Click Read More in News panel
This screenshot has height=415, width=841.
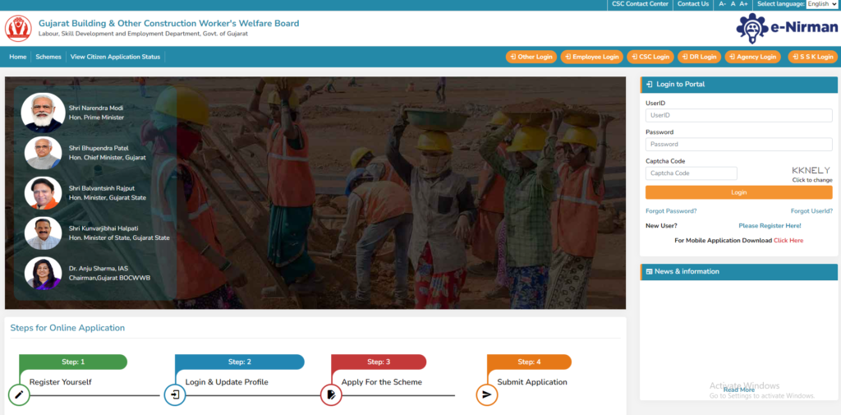[738, 390]
